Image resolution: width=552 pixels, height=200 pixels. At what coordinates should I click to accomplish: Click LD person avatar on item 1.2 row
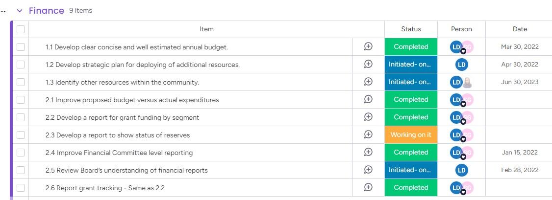[x=461, y=65]
